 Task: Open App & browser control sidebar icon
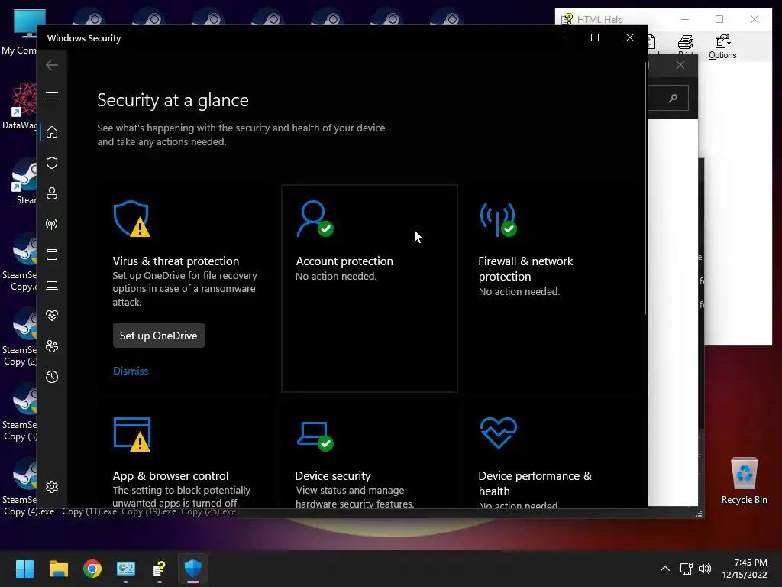52,255
